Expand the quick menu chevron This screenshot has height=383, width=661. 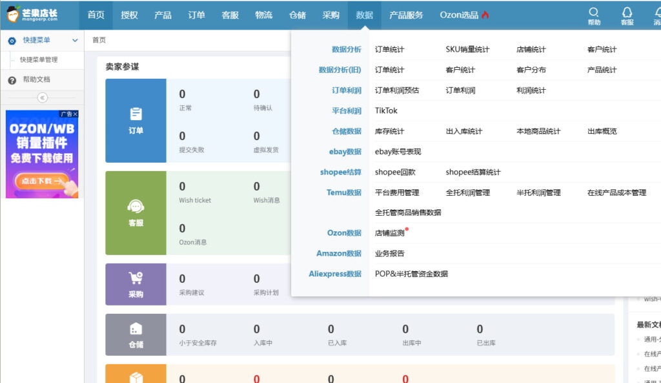coord(75,40)
